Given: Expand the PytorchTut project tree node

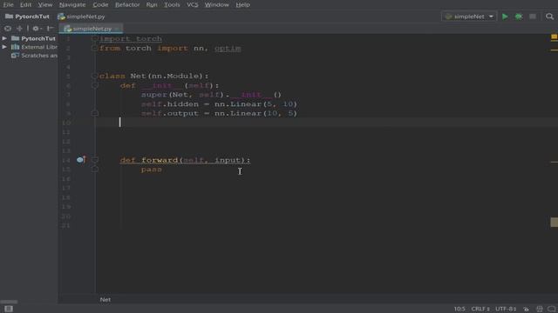Looking at the screenshot, I should [4, 38].
